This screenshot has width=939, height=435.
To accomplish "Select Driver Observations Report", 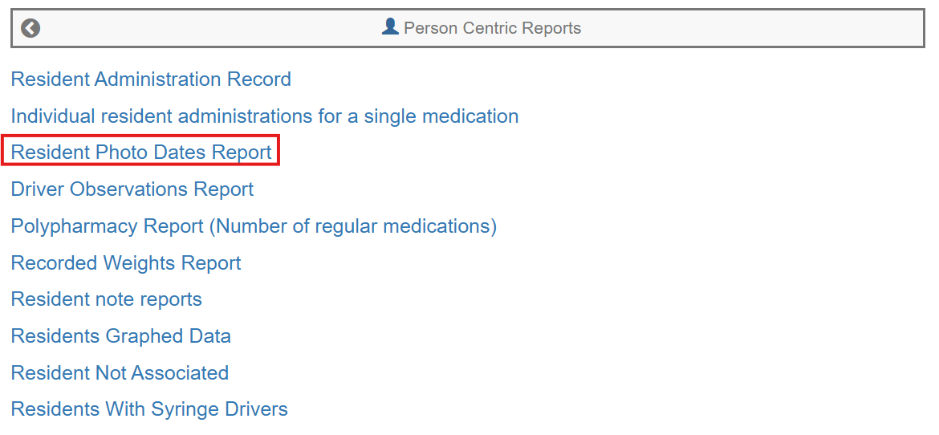I will coord(132,189).
